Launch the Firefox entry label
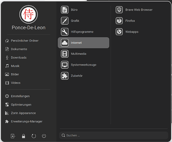172x142 pixels. tap(130, 21)
